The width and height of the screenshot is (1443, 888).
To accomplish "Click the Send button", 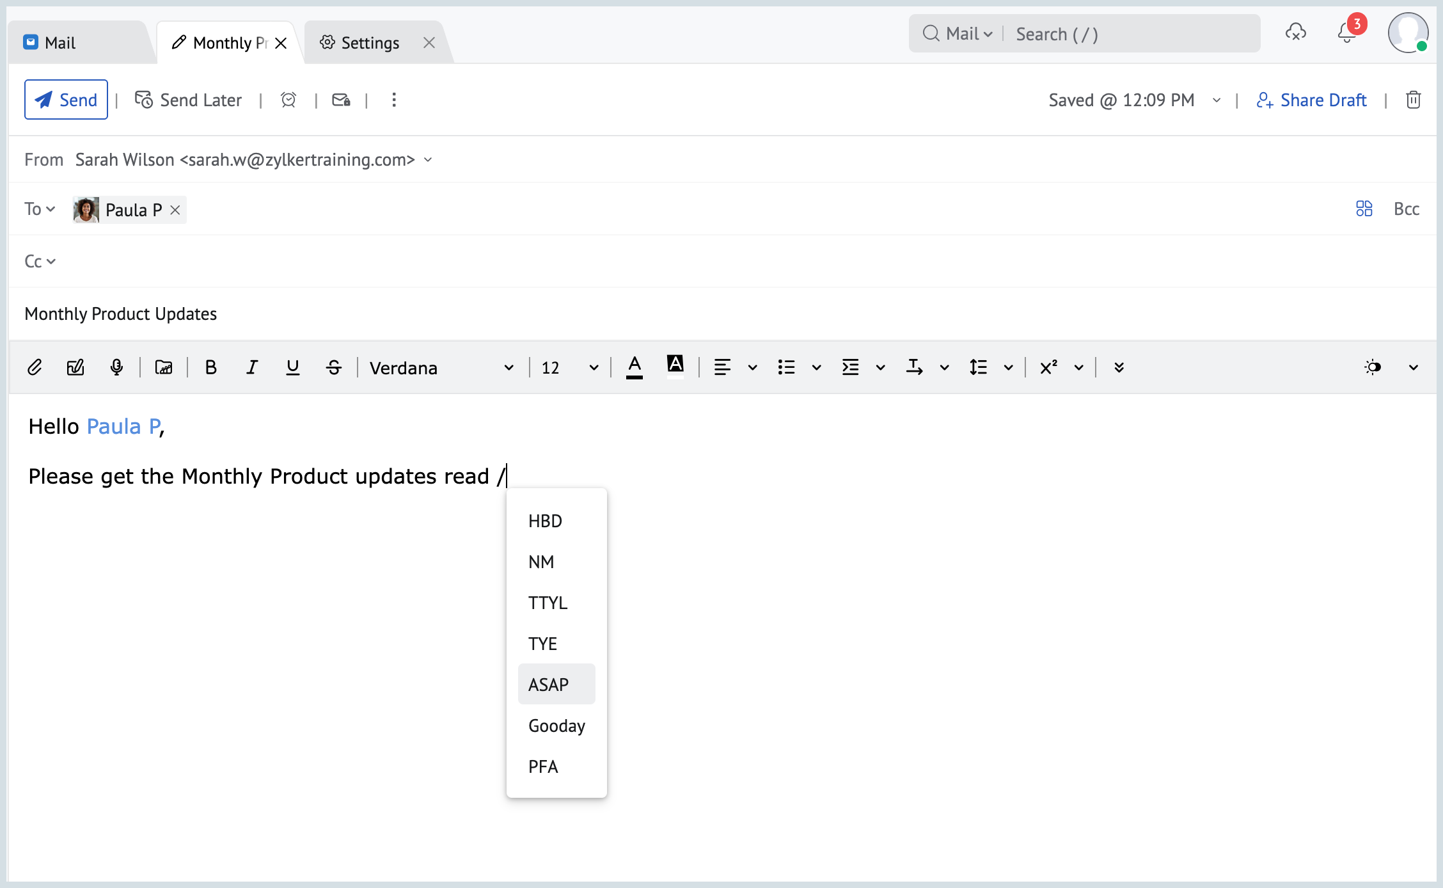I will 66,100.
